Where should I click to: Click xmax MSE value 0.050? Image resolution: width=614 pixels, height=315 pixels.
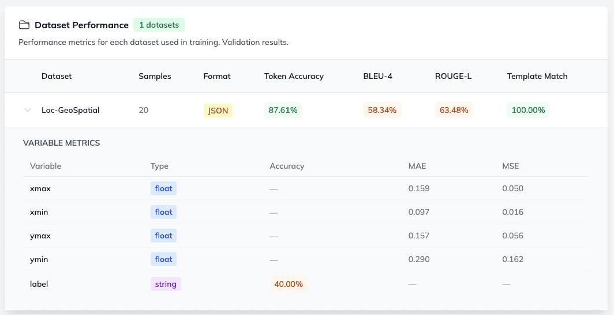[x=513, y=188]
